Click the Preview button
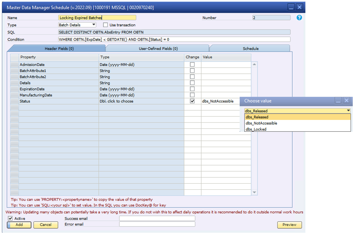 tap(289, 225)
